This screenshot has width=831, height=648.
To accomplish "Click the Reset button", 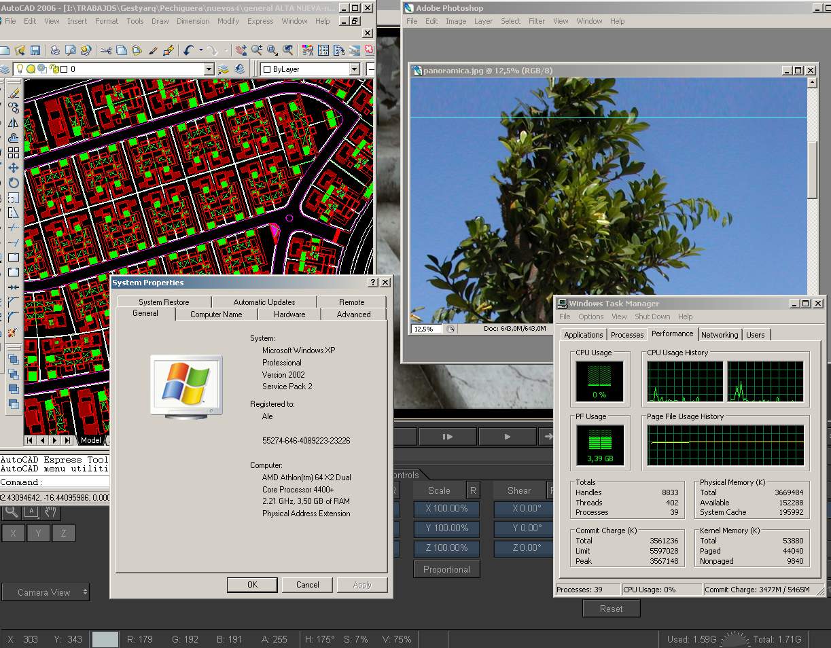I will point(611,609).
